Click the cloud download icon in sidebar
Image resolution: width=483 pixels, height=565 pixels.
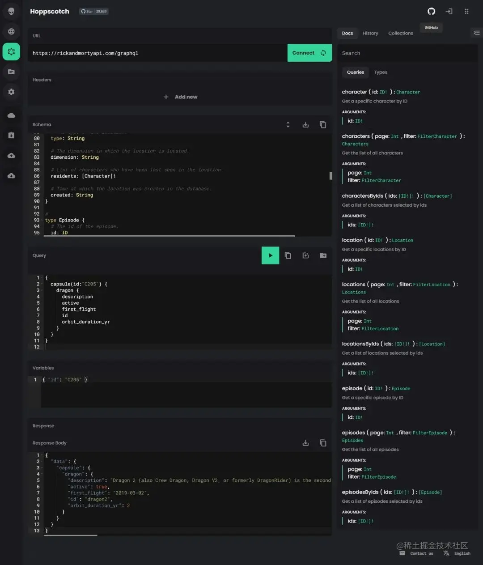(11, 176)
